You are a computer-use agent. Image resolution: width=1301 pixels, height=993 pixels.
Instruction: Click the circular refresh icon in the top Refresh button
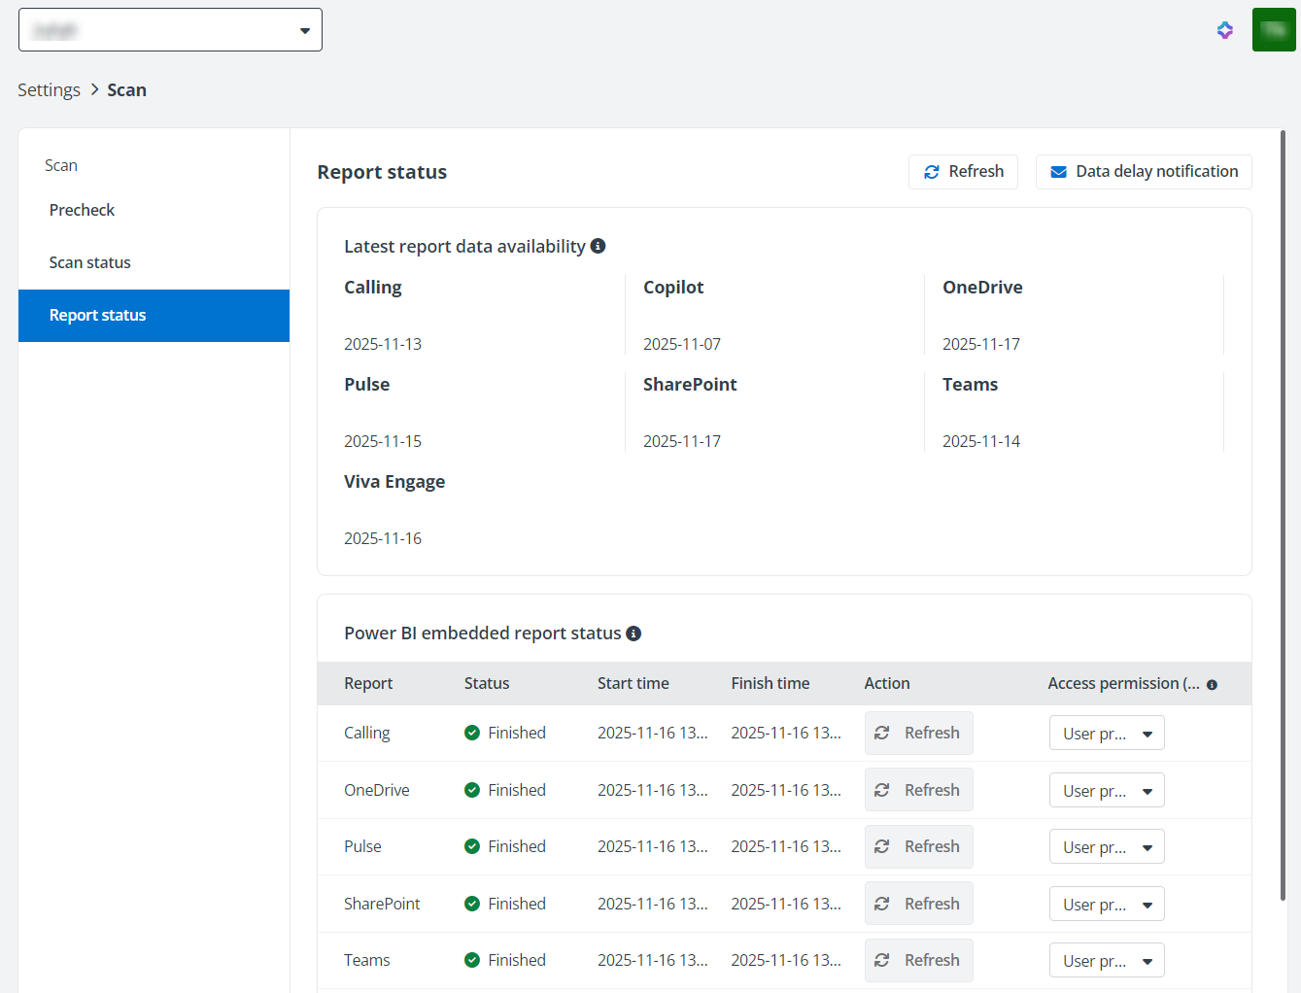coord(933,171)
